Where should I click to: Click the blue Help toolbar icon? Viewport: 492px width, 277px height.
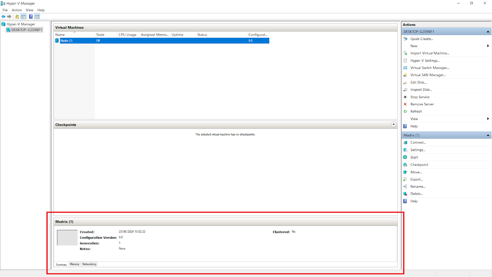click(31, 17)
